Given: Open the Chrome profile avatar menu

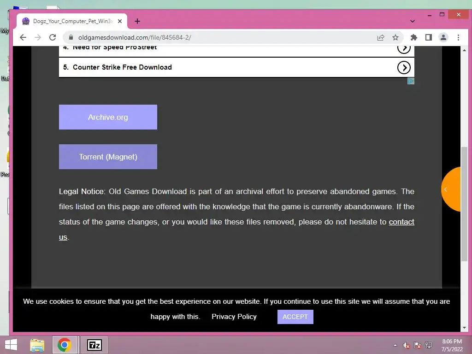Looking at the screenshot, I should (x=443, y=37).
